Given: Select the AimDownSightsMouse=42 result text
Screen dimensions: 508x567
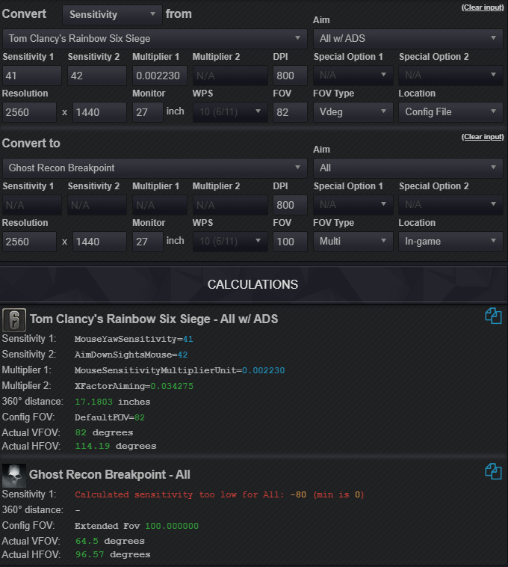Looking at the screenshot, I should [x=131, y=355].
